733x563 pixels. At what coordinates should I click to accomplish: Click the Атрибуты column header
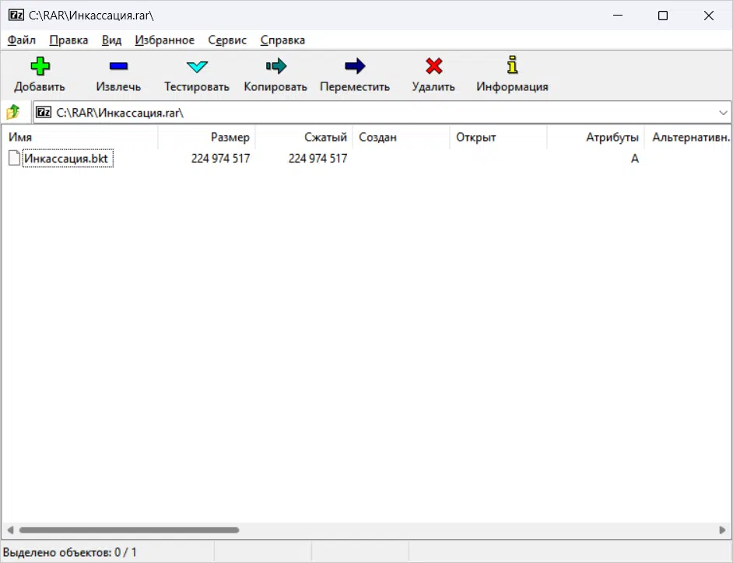596,138
